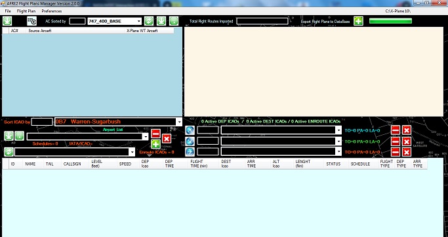448x237 pixels.
Task: Sort the flight table by the CALLSIGN column
Action: pyautogui.click(x=72, y=164)
